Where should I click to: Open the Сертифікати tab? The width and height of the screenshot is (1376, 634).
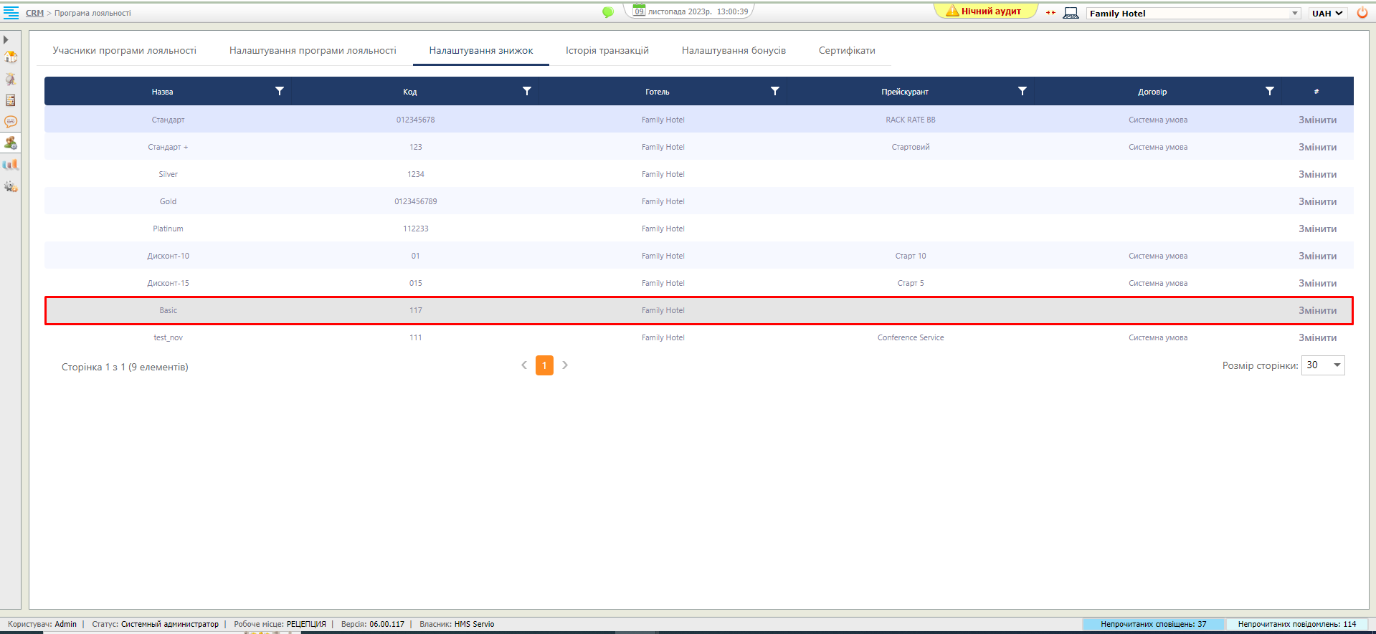coord(847,51)
